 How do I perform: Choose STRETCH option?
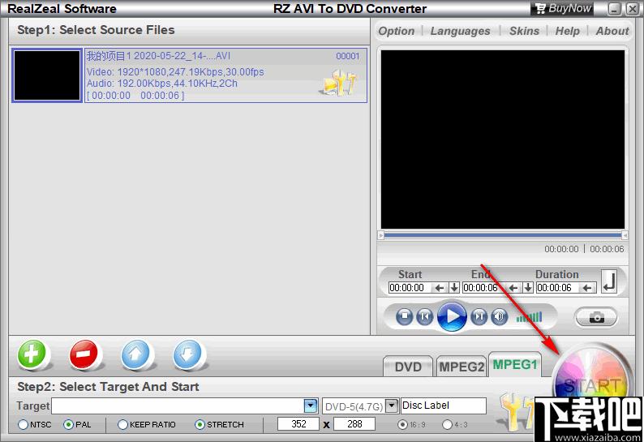(x=200, y=424)
